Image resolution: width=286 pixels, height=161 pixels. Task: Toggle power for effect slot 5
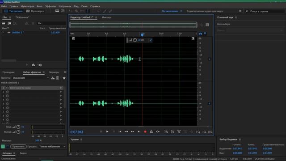[7, 104]
